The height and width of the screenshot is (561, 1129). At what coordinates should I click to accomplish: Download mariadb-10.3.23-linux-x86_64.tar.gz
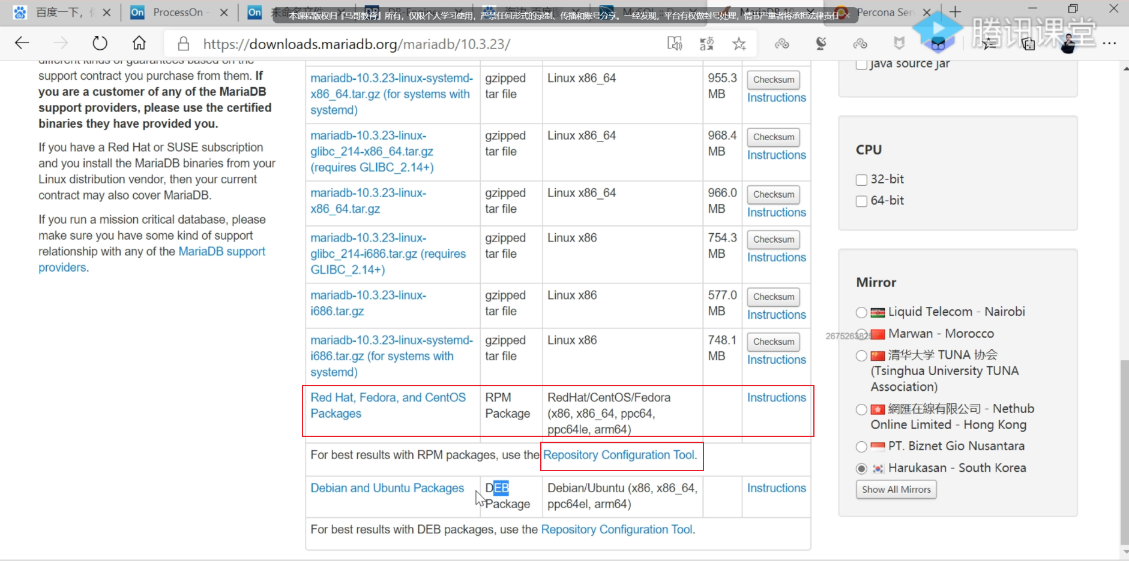pos(368,201)
